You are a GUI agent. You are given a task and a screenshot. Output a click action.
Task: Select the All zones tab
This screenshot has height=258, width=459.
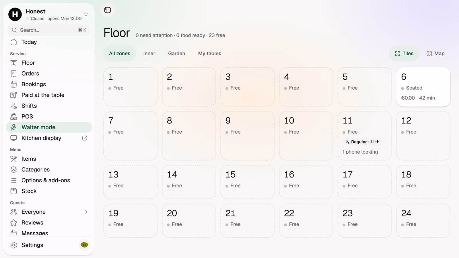point(120,54)
